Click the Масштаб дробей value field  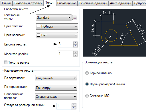click(x=66, y=54)
